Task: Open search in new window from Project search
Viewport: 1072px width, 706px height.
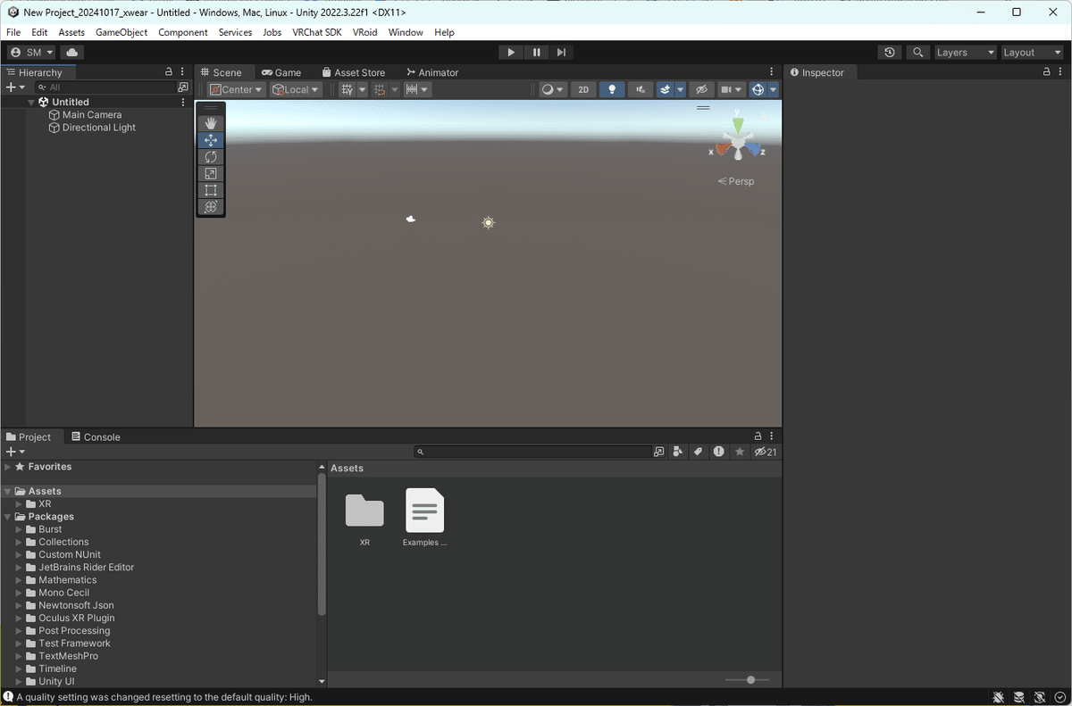Action: [x=658, y=452]
